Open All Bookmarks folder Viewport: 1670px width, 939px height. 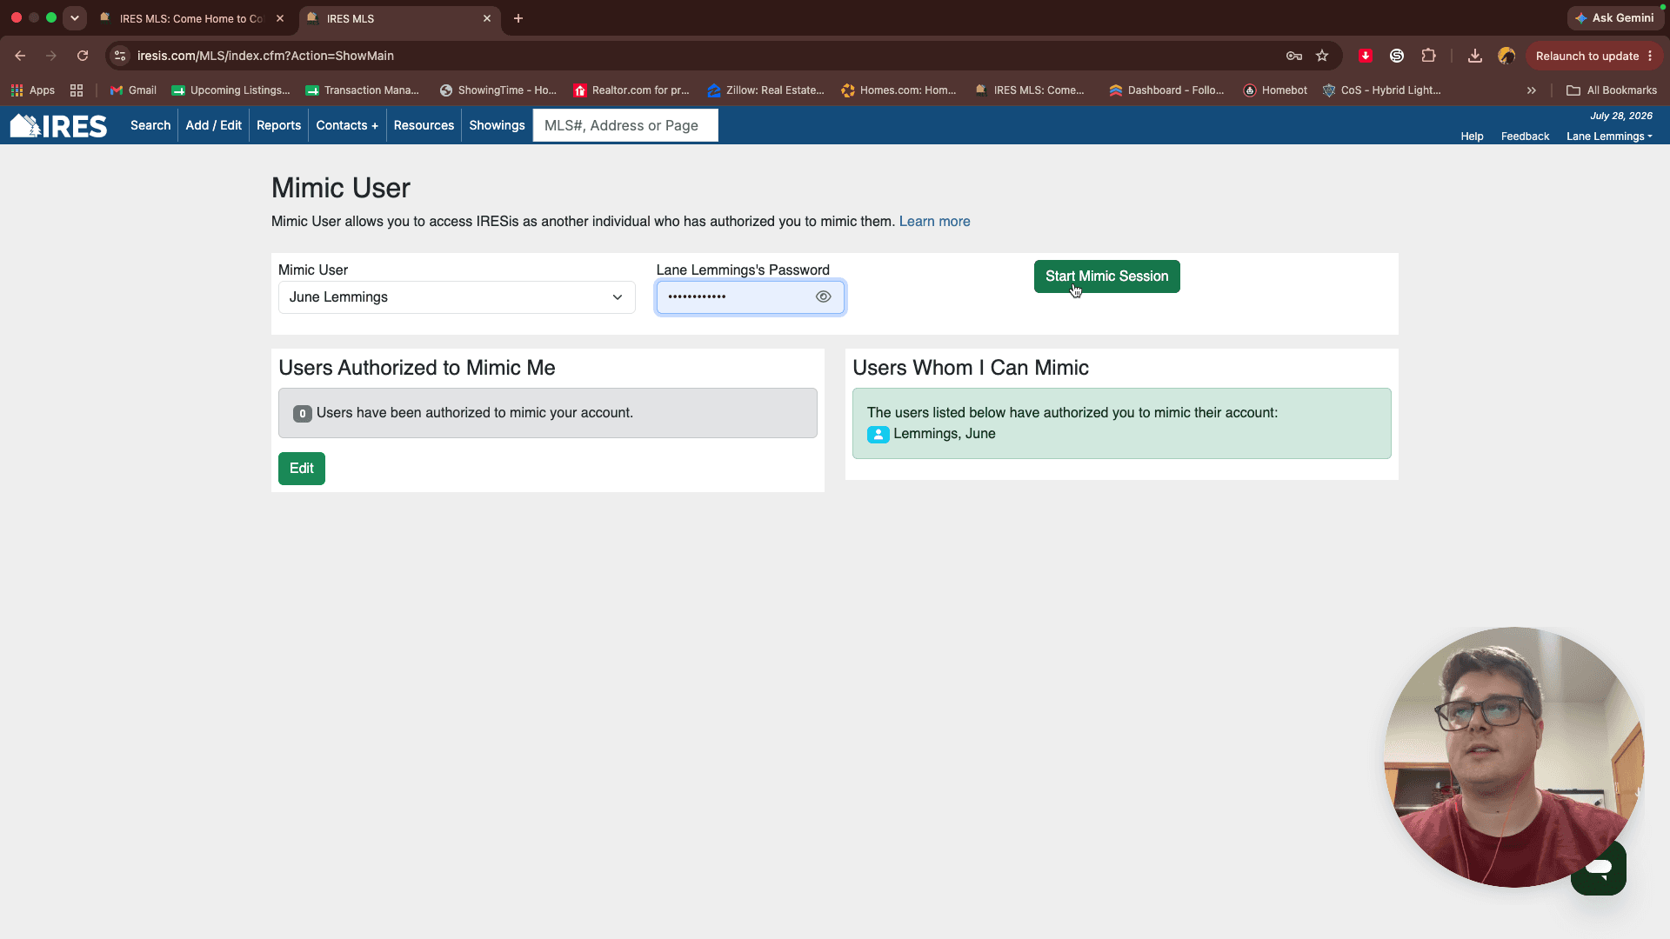pos(1612,90)
